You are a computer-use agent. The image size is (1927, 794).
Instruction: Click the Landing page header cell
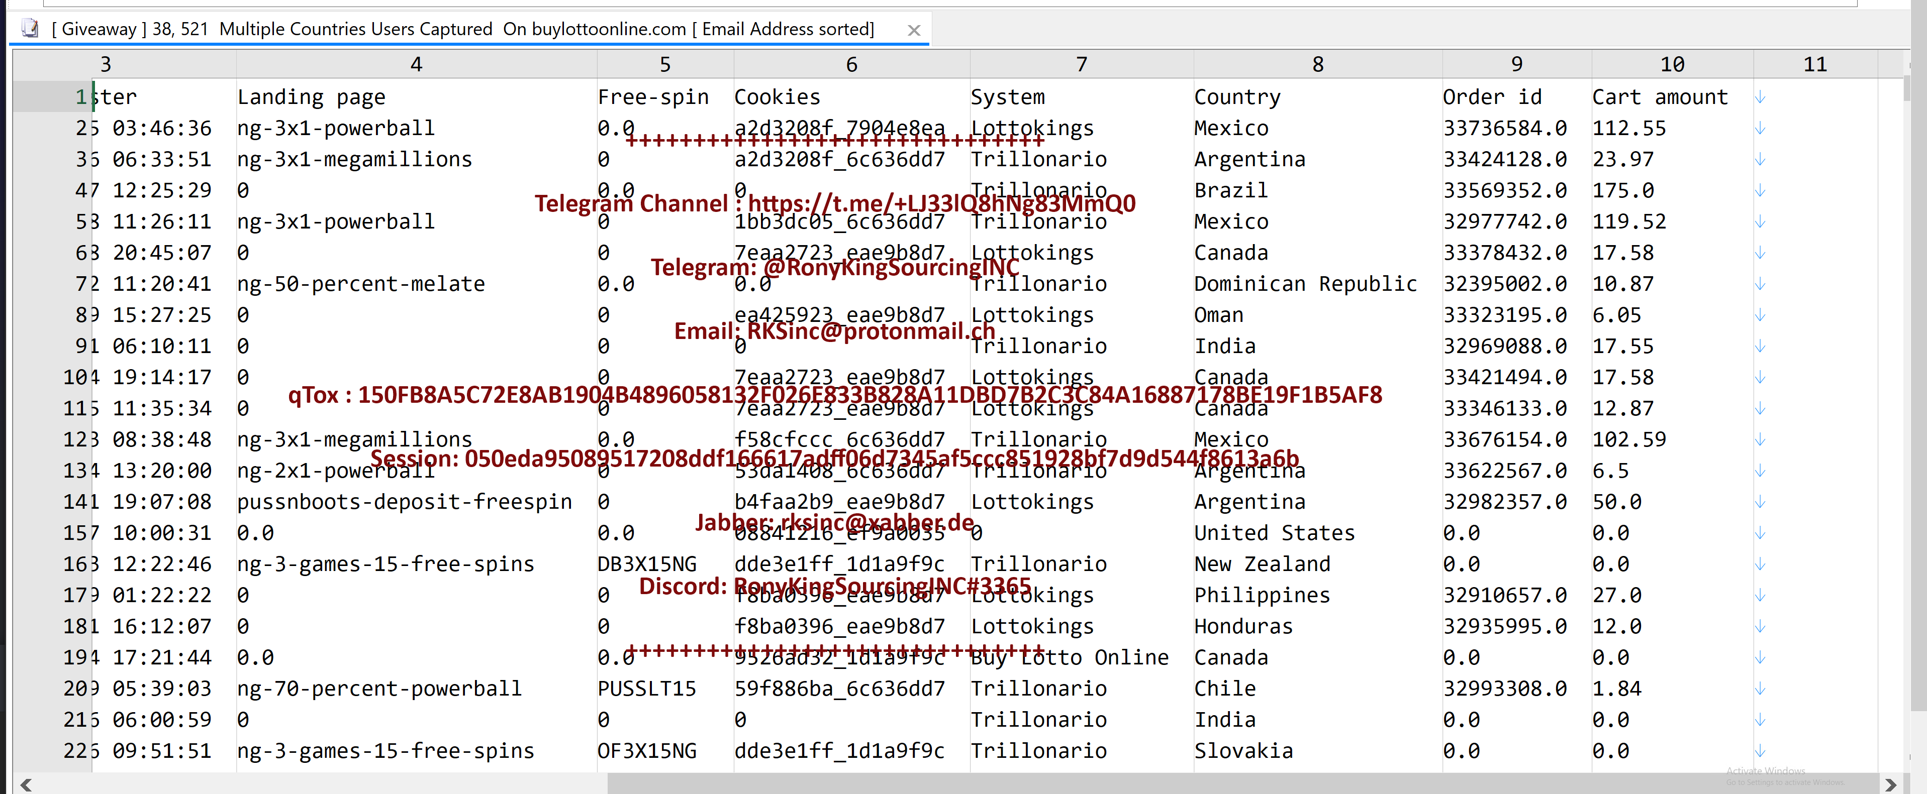311,97
